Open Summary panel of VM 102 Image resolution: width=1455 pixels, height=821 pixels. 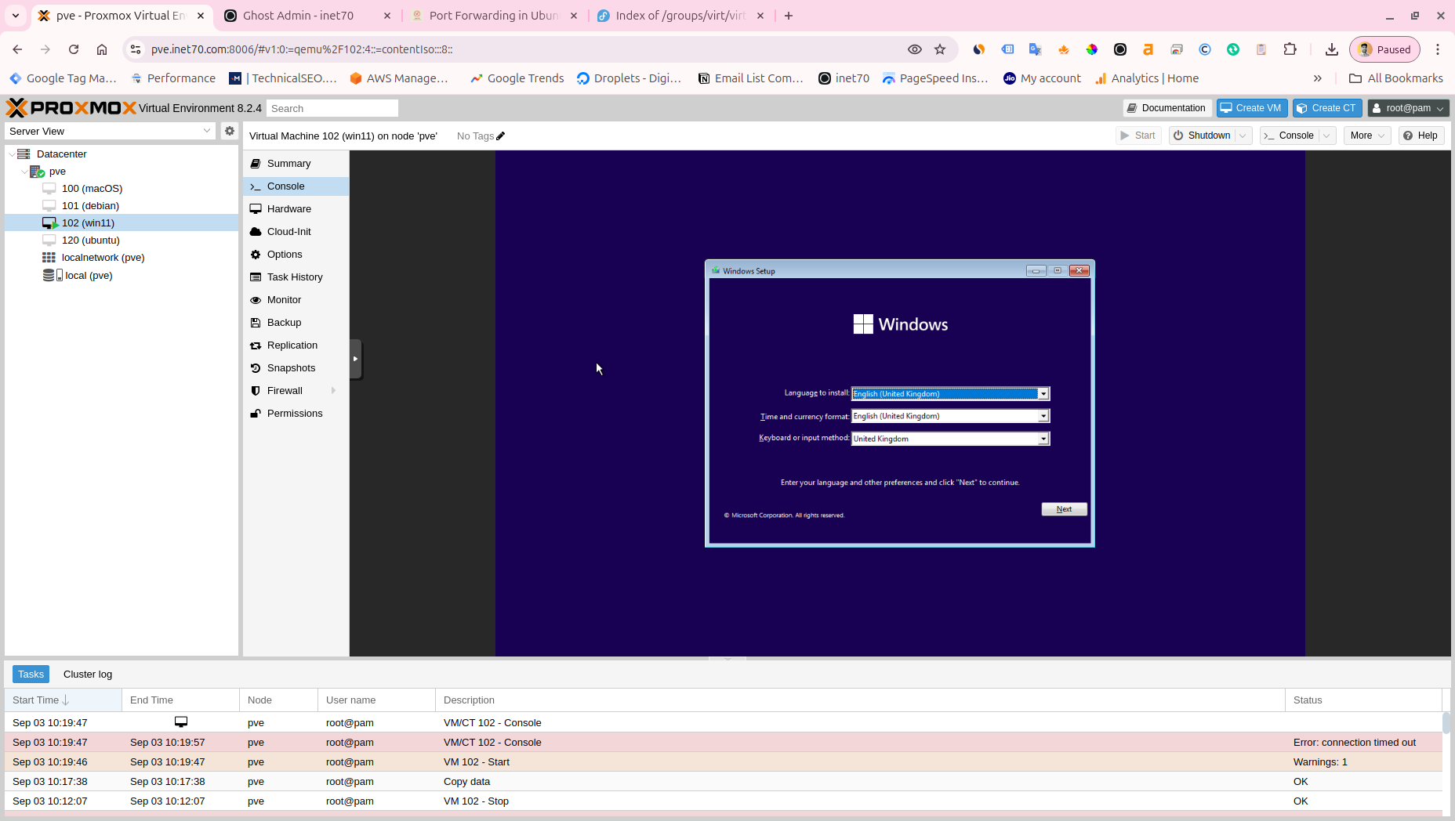[x=296, y=164]
